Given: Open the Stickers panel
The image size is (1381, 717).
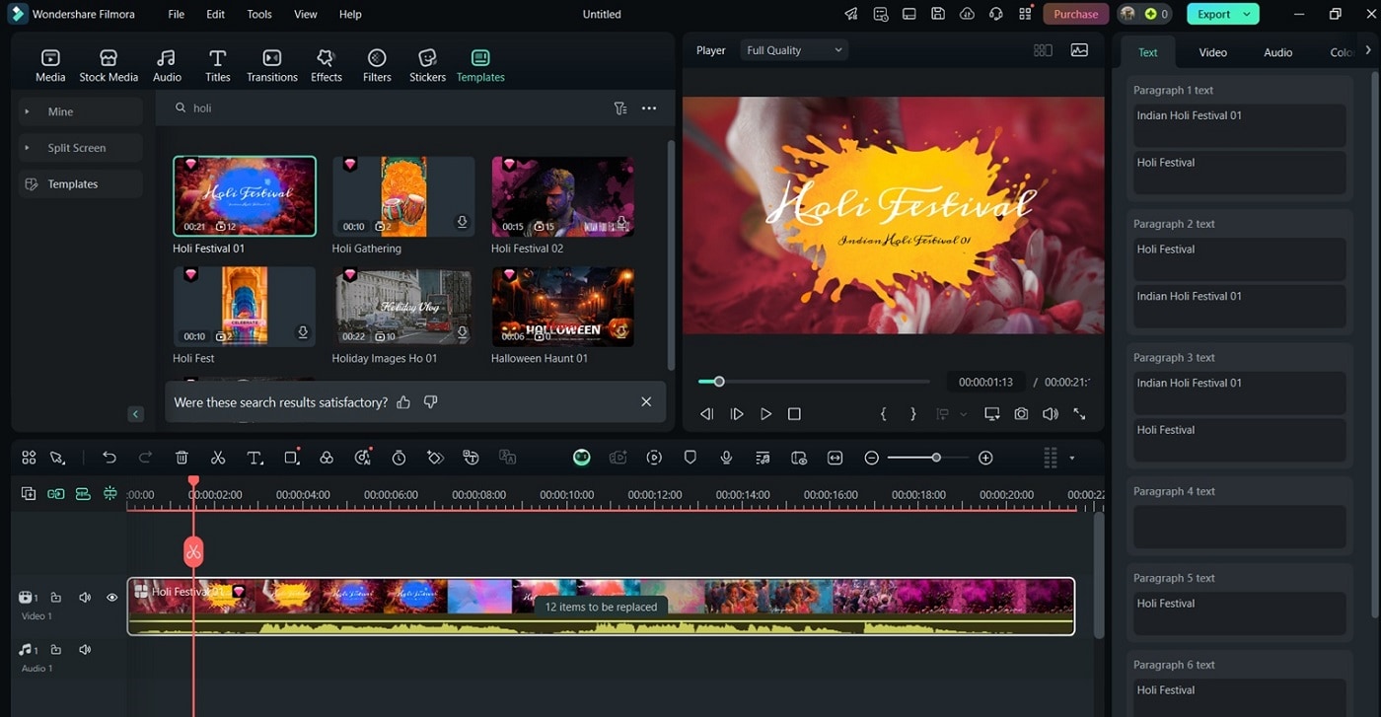Looking at the screenshot, I should coord(428,65).
